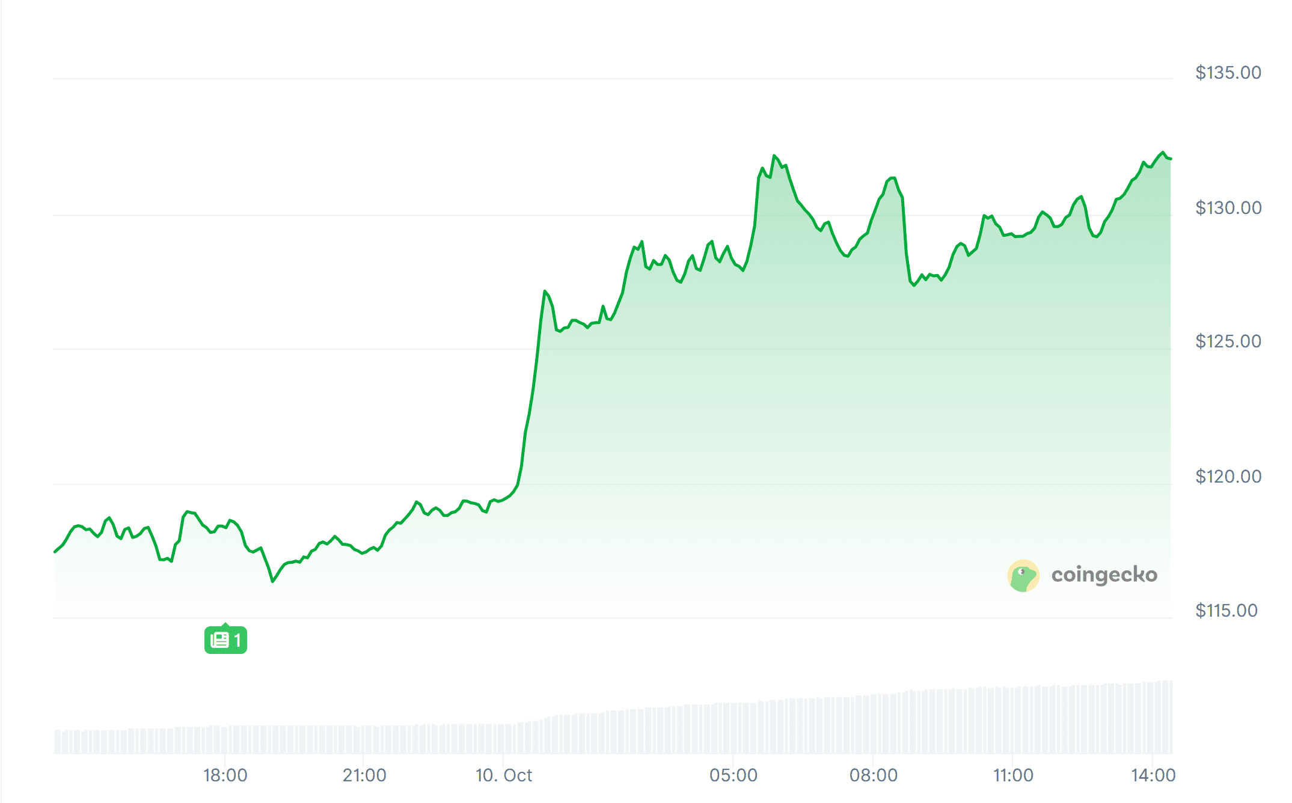Click the $125.00 price axis label

[x=1228, y=341]
